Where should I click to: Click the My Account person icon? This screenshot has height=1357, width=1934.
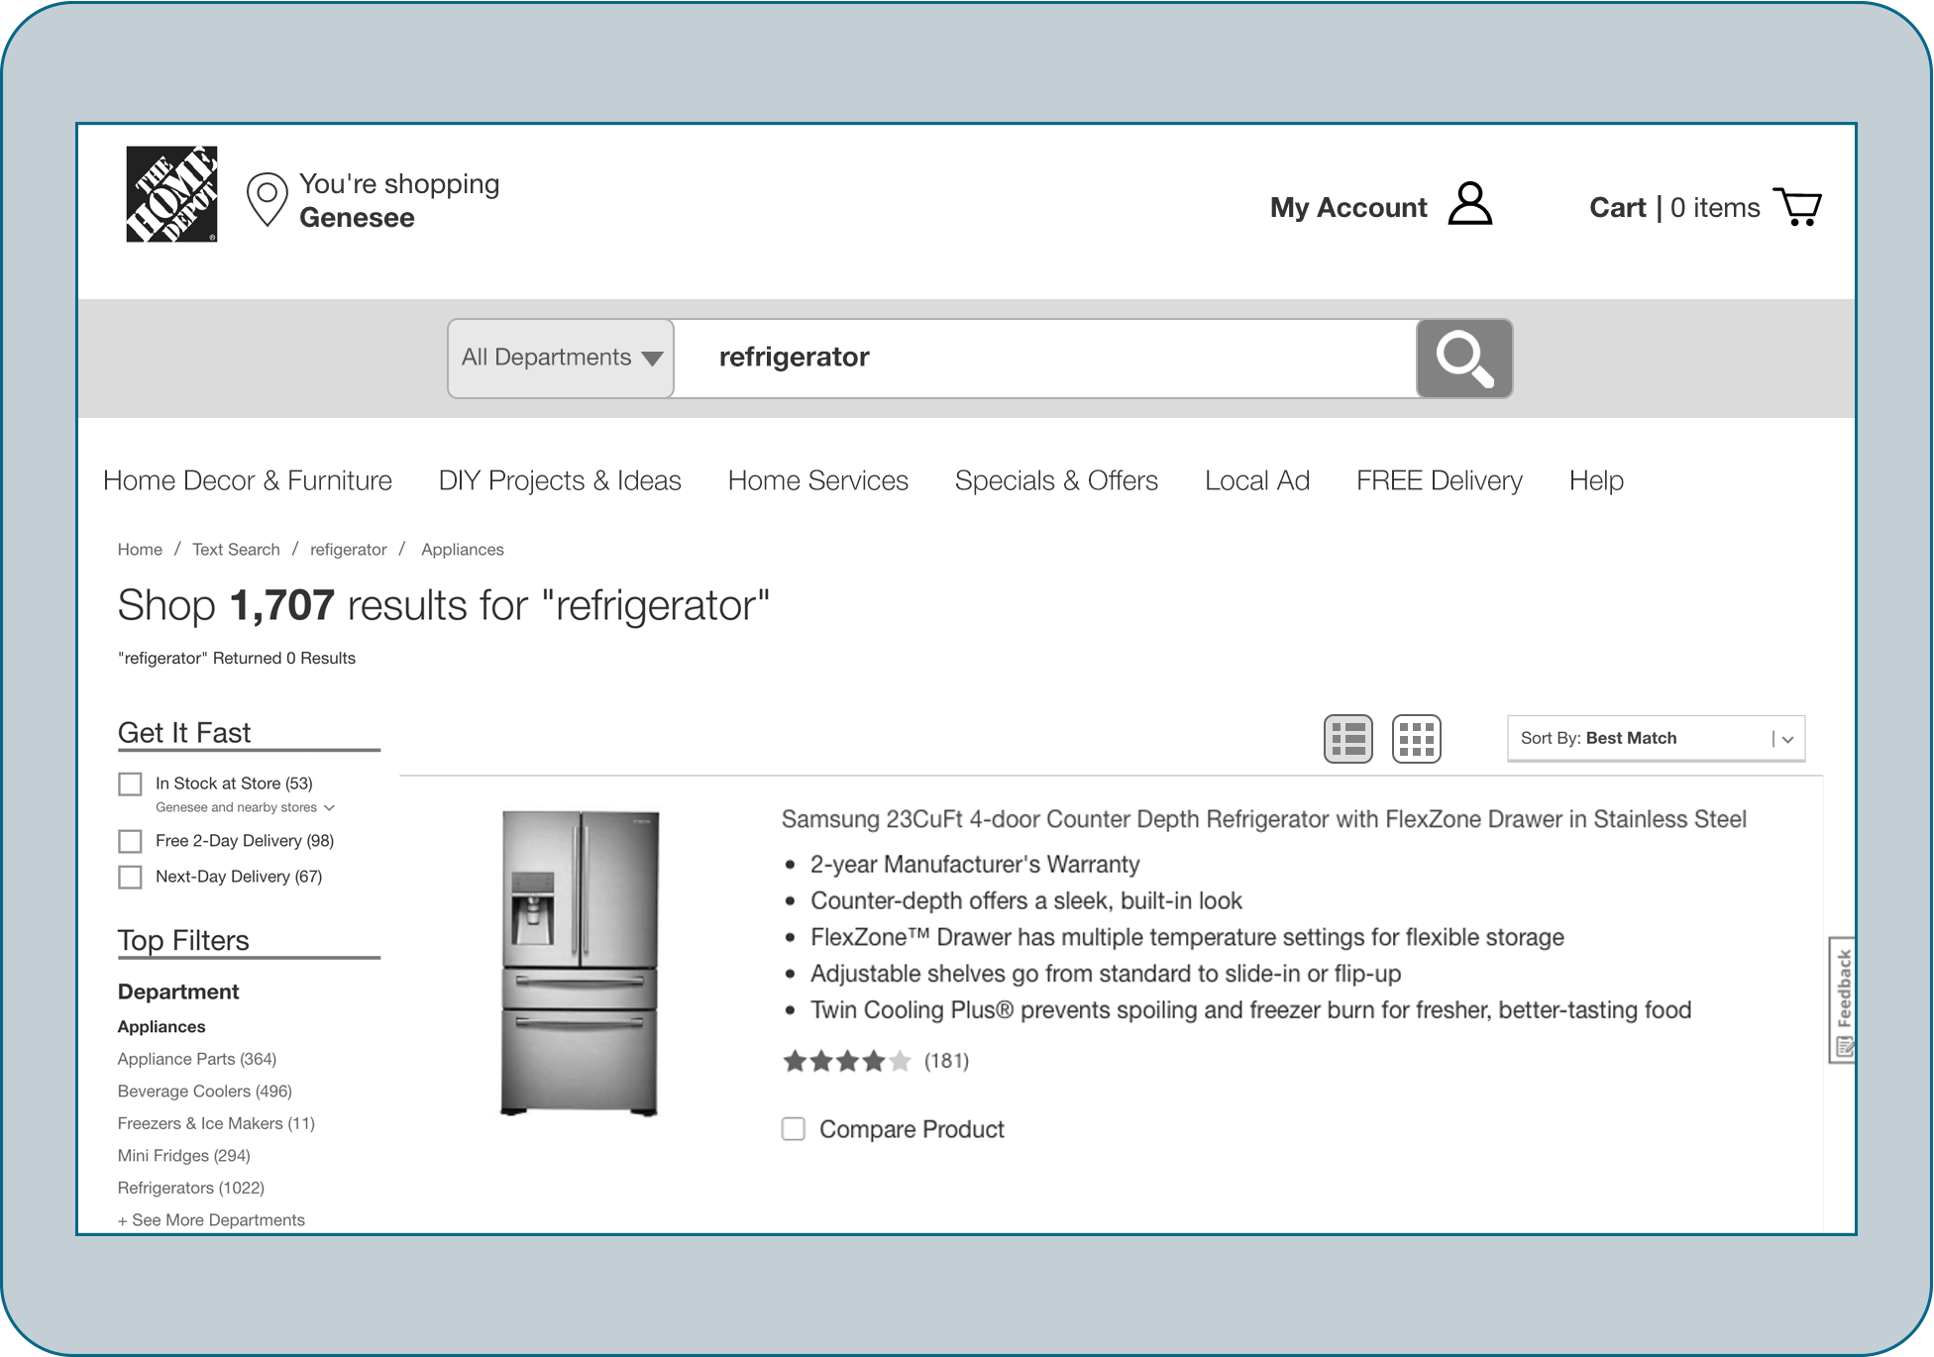(1471, 204)
